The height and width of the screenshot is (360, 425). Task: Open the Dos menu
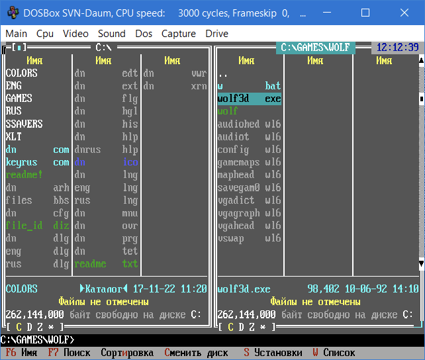tap(144, 34)
